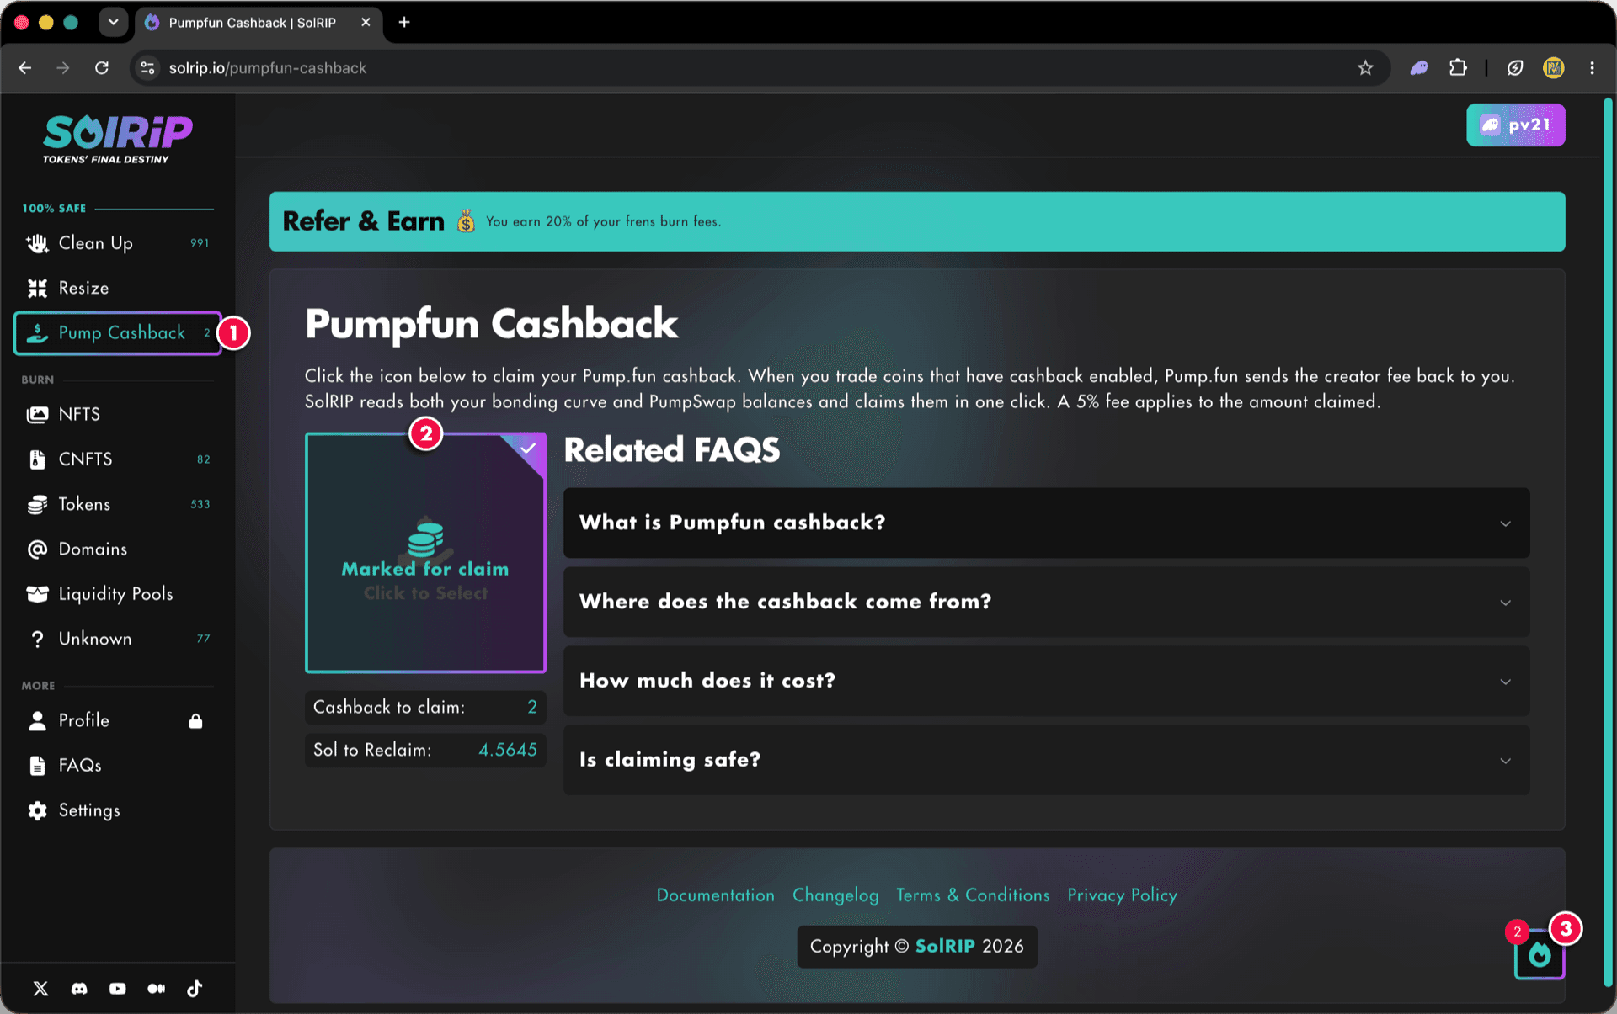This screenshot has width=1617, height=1014.
Task: Open the Clean Up sidebar item
Action: click(118, 243)
